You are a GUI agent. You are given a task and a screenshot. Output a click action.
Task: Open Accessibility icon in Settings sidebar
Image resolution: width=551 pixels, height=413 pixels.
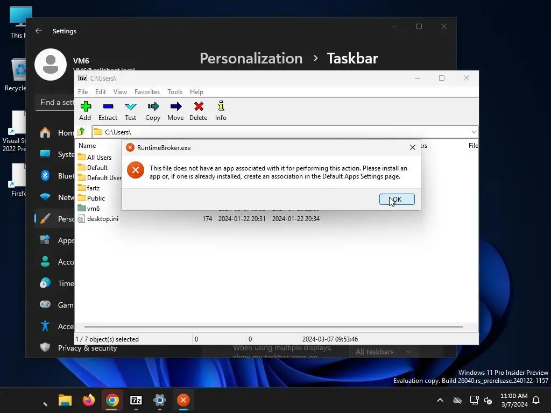tap(45, 326)
